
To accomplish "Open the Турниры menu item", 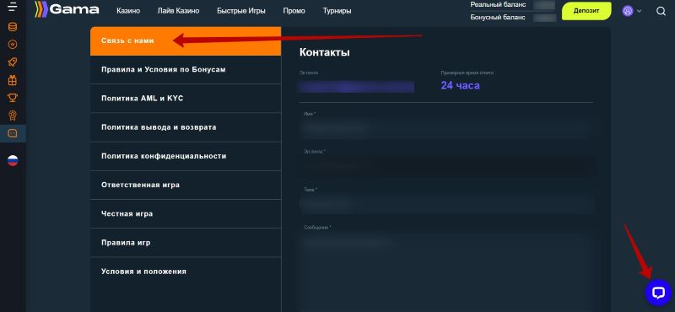I will click(x=337, y=11).
